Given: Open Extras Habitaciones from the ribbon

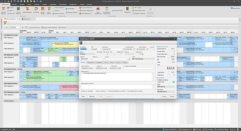Looking at the screenshot, I should click(x=98, y=10).
